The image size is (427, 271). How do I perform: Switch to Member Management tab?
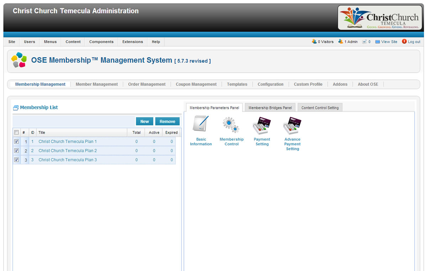click(97, 84)
